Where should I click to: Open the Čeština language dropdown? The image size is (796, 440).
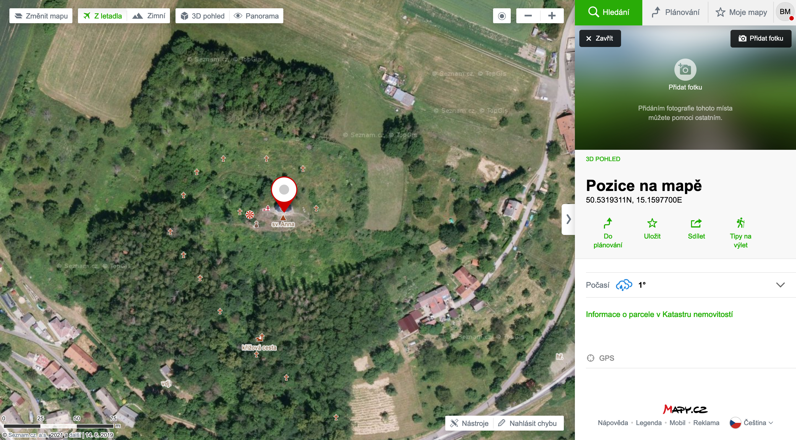pos(752,423)
